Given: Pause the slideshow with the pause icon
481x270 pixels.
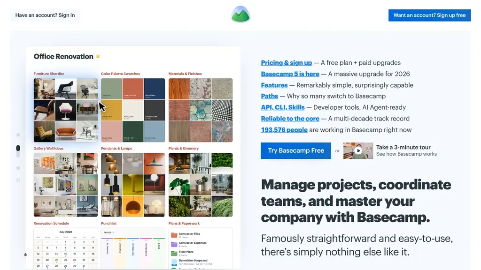Looking at the screenshot, I should tap(18, 180).
